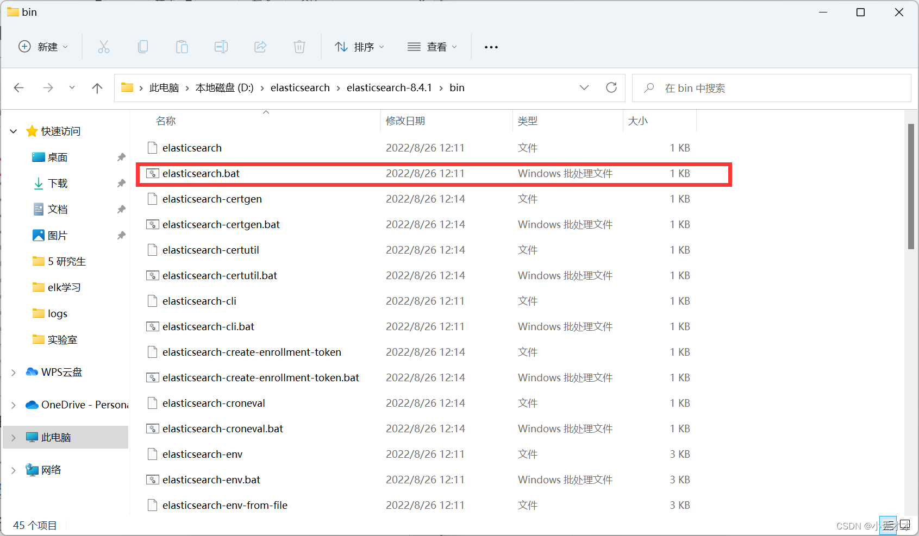Select elasticsearch-certutil.bat file name
The image size is (919, 536).
click(x=220, y=275)
